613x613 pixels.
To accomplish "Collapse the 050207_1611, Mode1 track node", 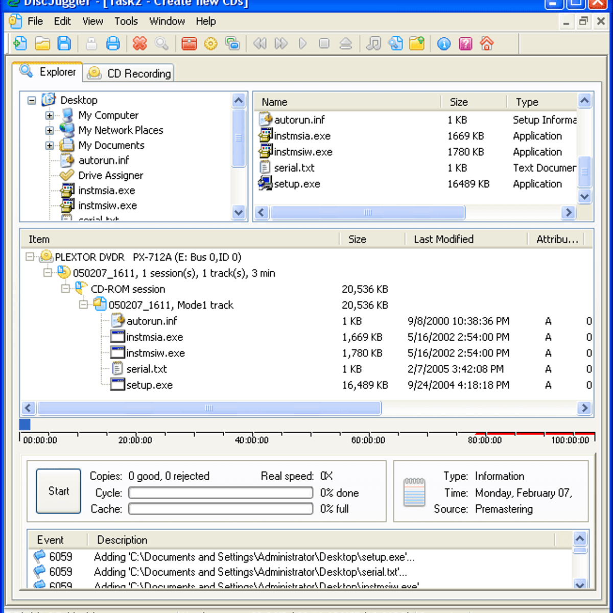I will point(84,305).
